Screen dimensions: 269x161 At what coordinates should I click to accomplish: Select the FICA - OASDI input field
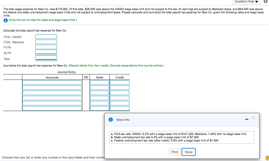[x=46, y=37]
